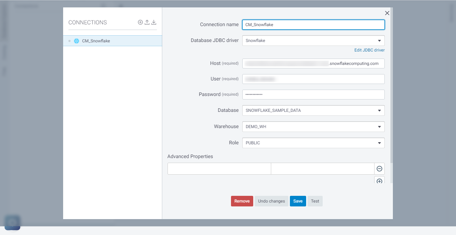Open the Edit JDBC driver link
The image size is (456, 235).
click(369, 50)
